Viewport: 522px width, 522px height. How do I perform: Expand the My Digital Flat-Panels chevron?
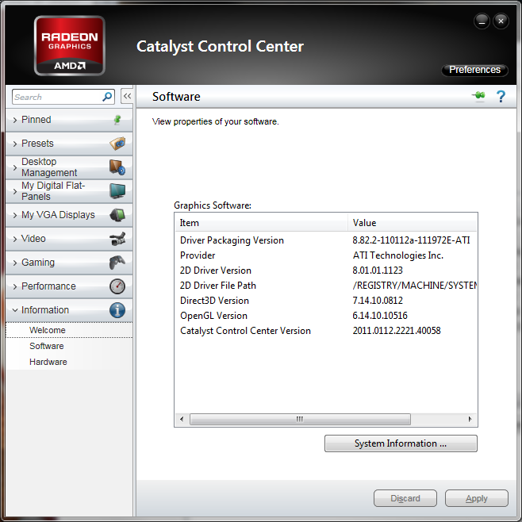15,191
